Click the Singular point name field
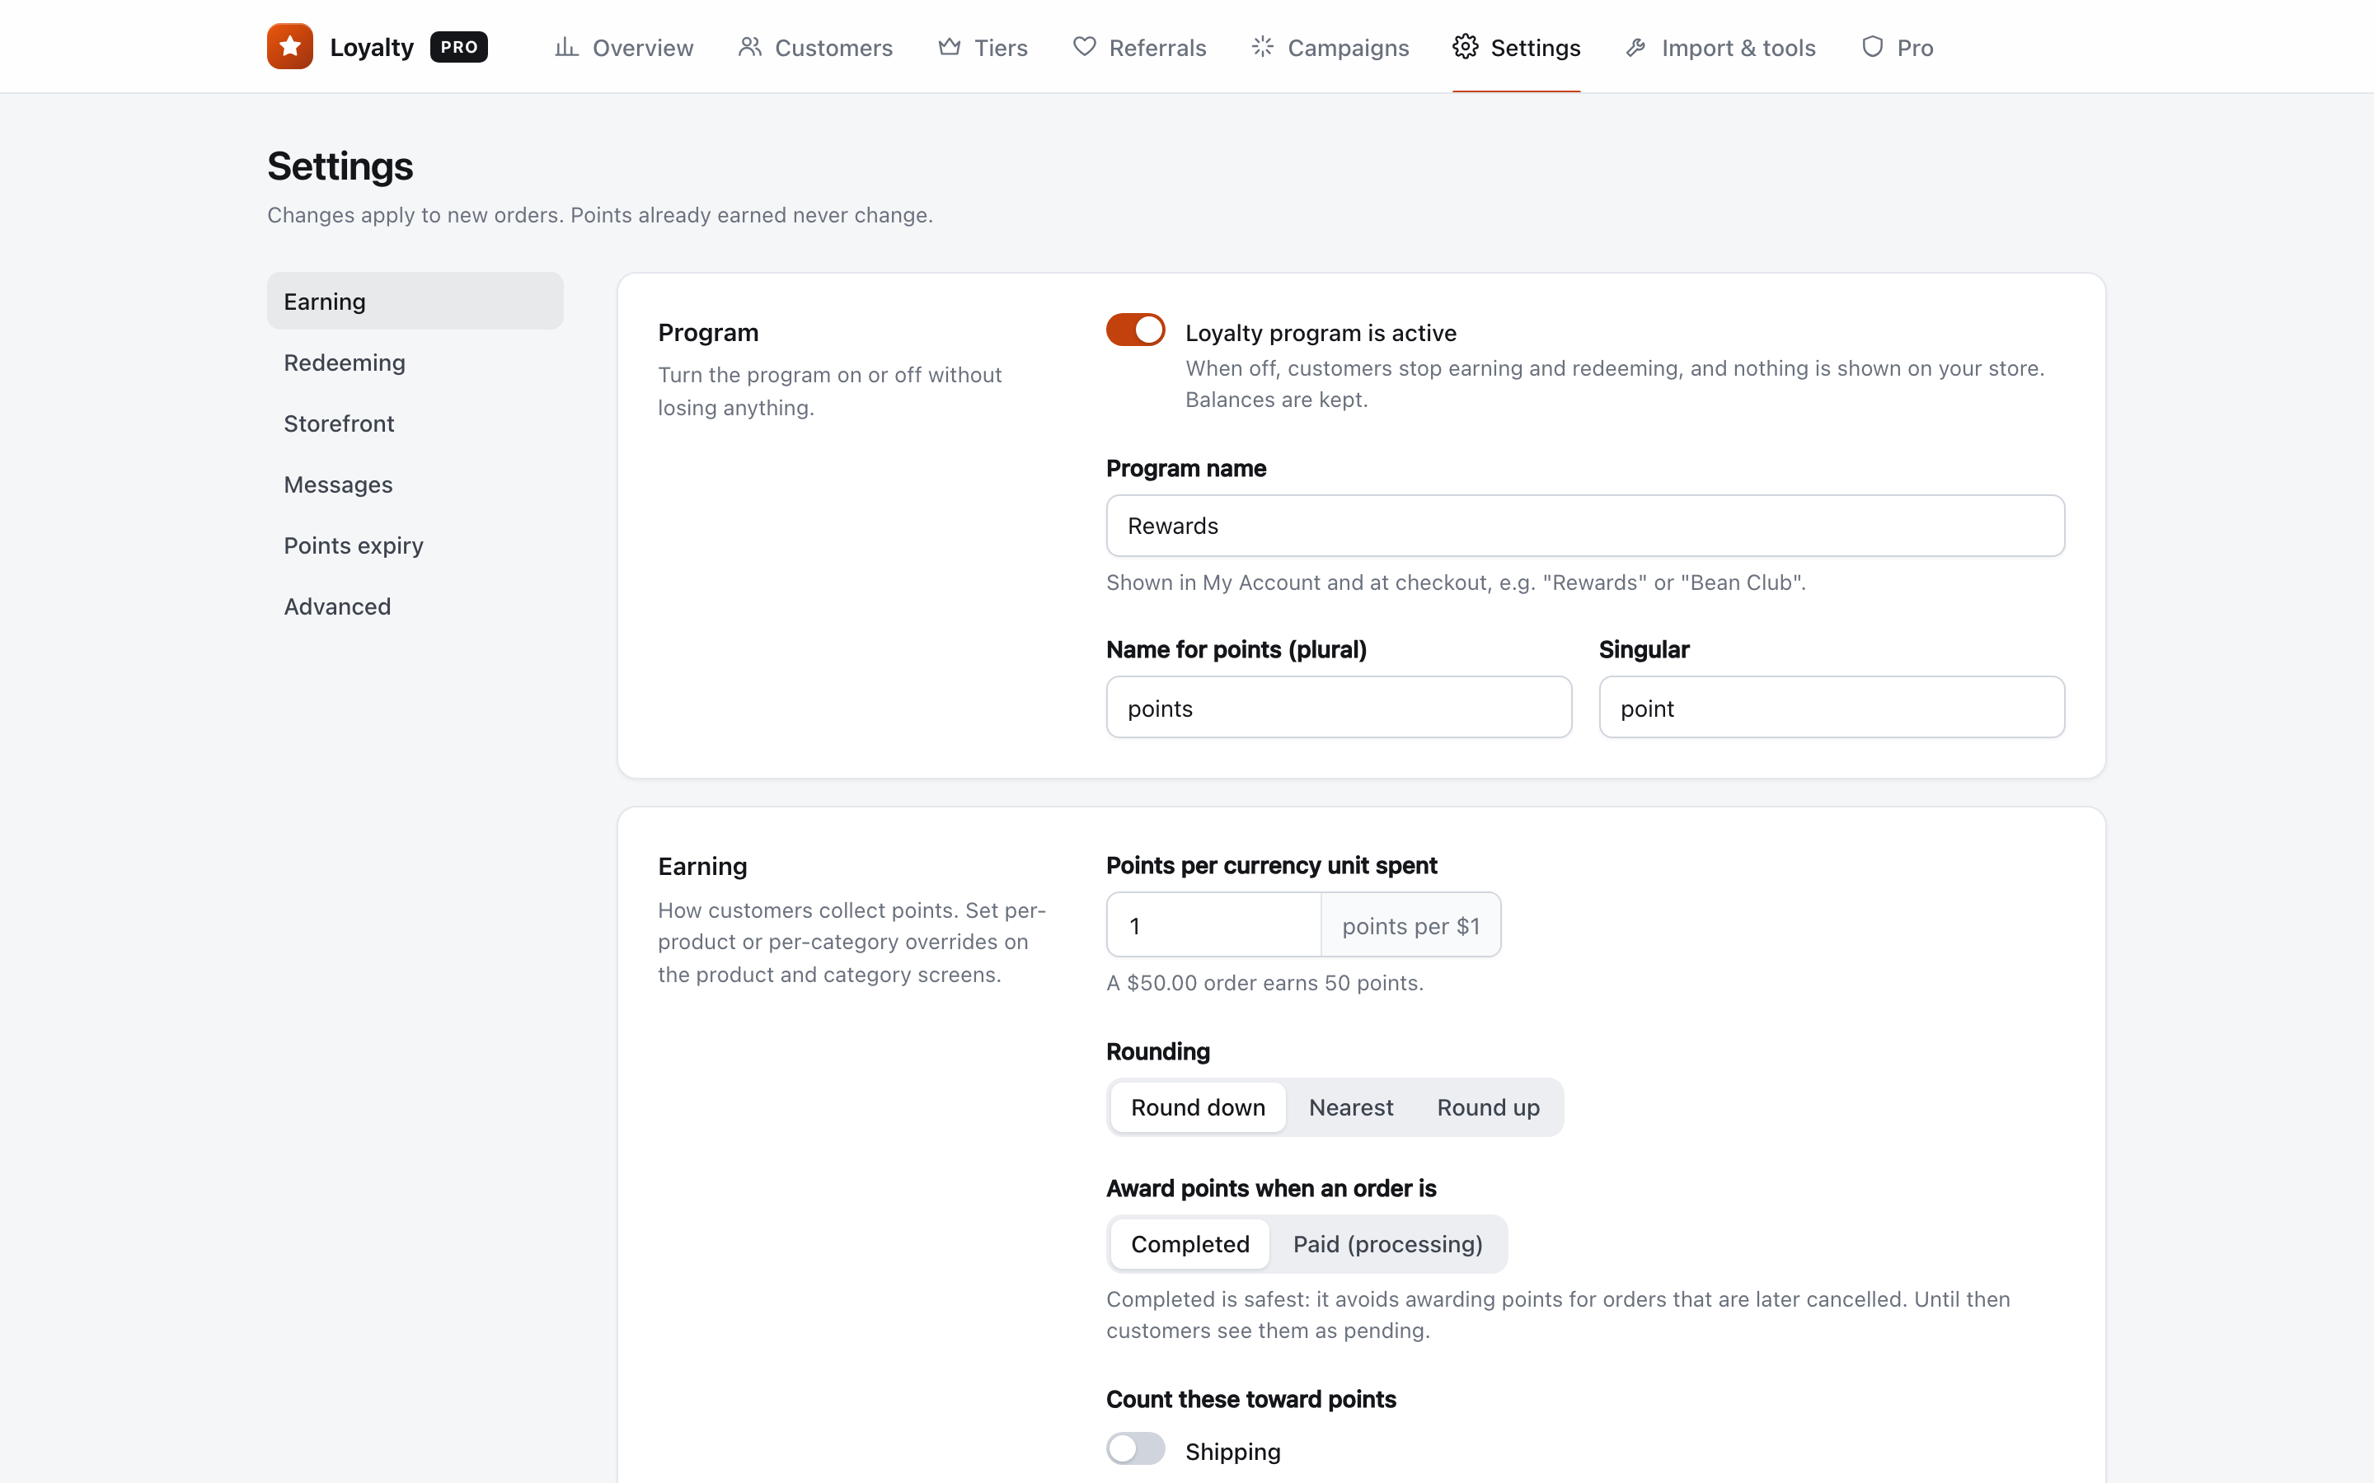The image size is (2374, 1483). point(1832,707)
